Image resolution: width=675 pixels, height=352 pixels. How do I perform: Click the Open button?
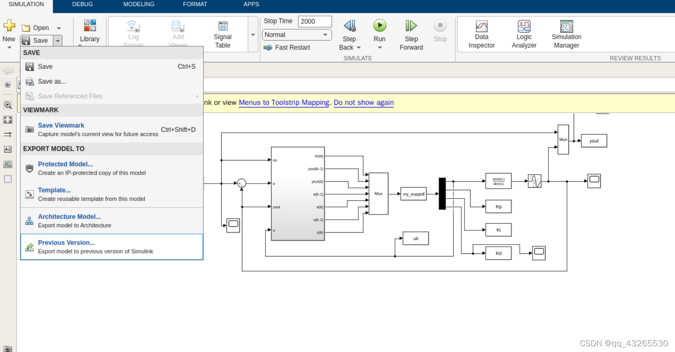[36, 28]
